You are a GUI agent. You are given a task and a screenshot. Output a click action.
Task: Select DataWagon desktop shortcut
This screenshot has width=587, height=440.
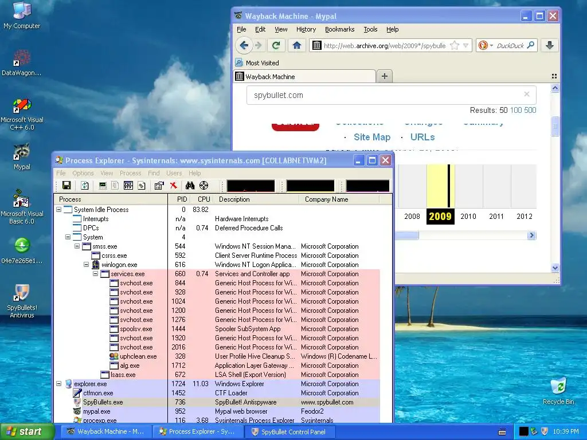pos(22,63)
